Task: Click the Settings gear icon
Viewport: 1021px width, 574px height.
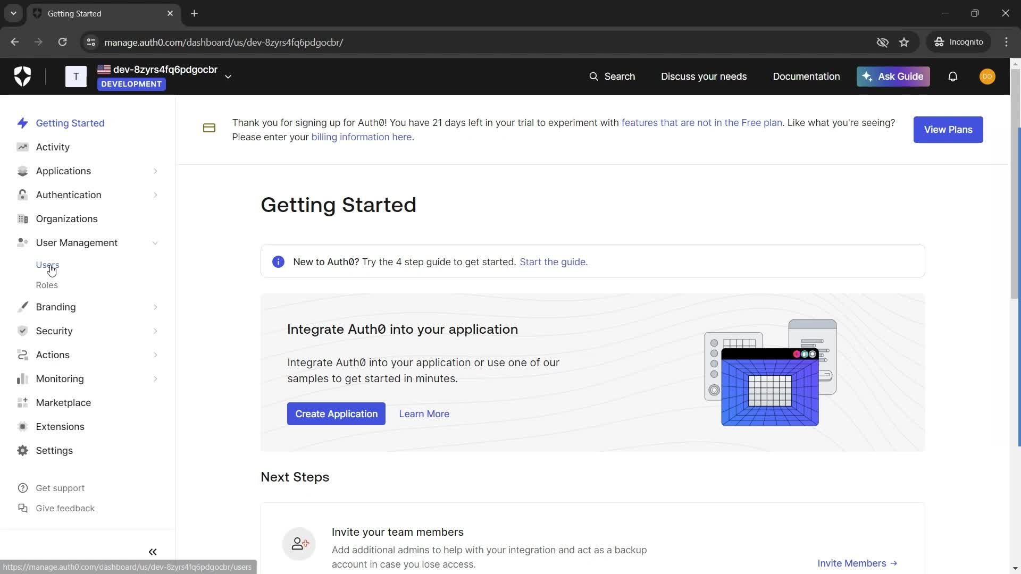Action: (x=22, y=451)
